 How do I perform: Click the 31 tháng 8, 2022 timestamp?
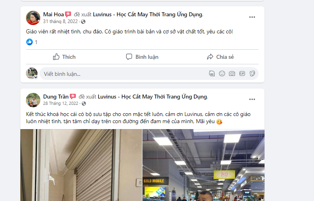[x=60, y=21]
